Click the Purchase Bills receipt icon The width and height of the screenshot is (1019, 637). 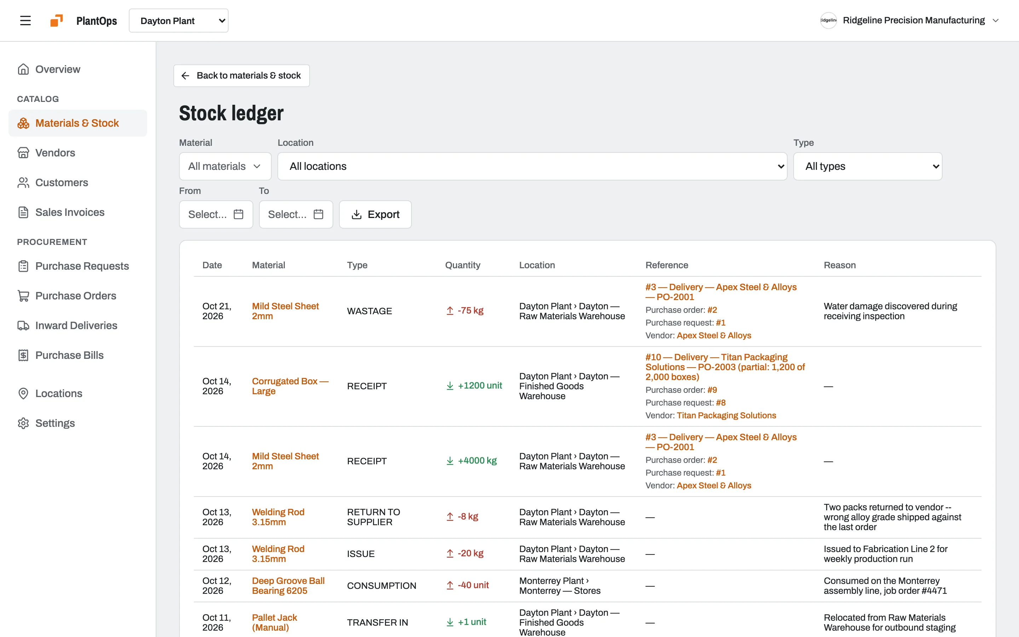(23, 355)
